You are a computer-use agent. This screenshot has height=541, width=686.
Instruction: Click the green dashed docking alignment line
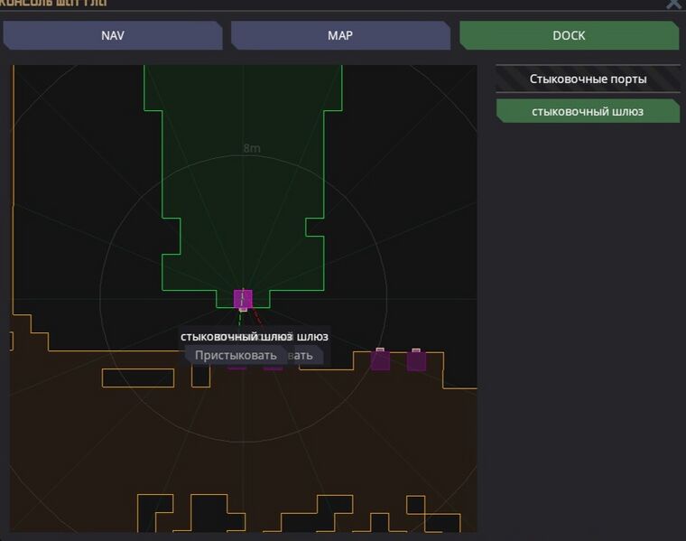240,319
